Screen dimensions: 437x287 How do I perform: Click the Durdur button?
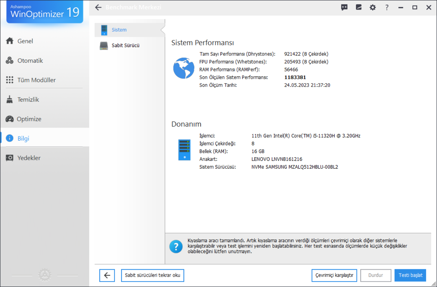[376, 275]
